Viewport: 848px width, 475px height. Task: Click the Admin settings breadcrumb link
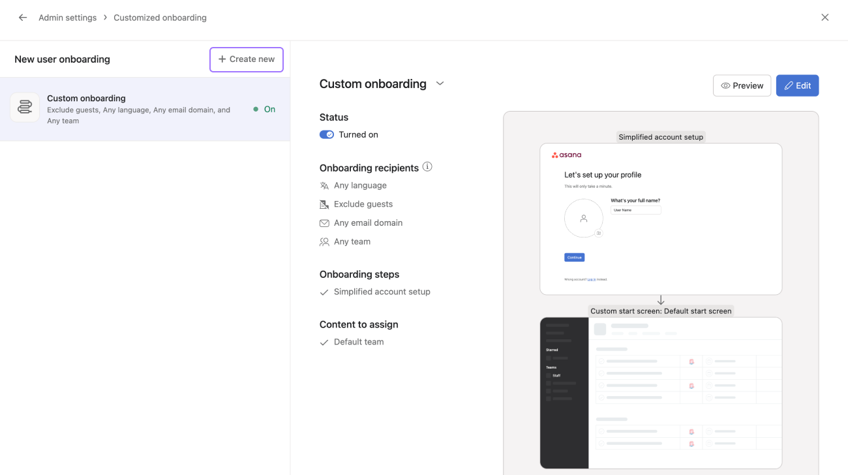click(x=67, y=17)
